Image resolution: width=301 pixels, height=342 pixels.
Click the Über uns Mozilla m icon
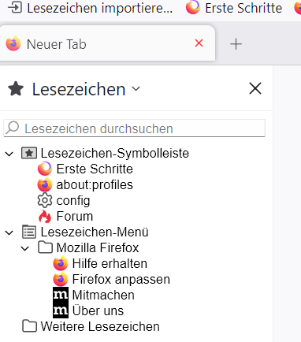[61, 310]
